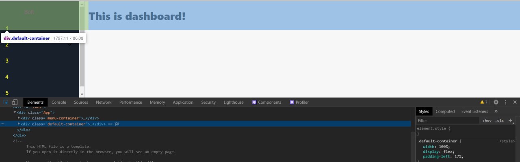Click the warnings count indicator showing 7

[x=484, y=102]
